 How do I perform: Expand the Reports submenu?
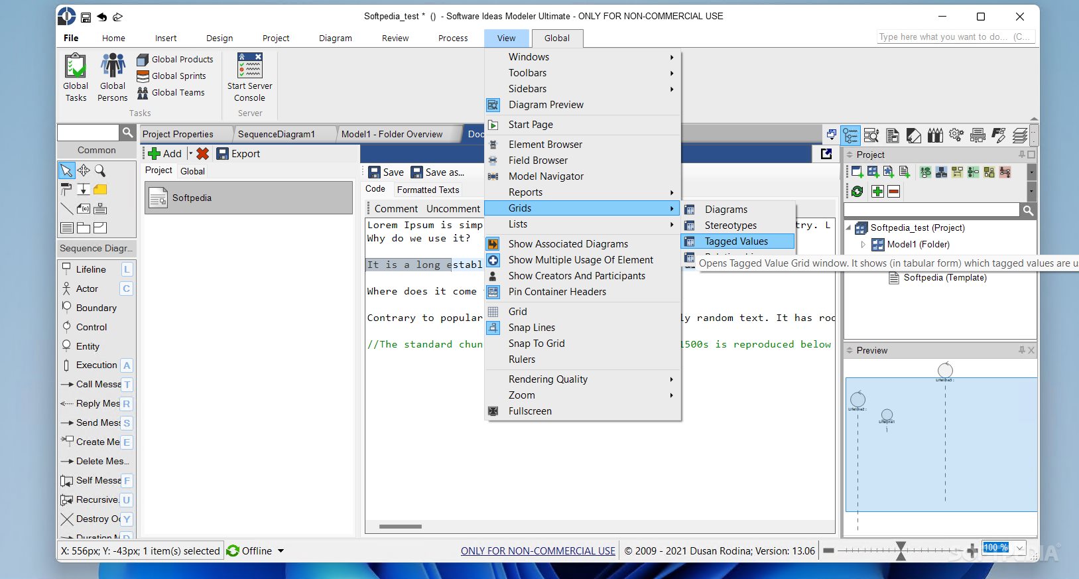[x=583, y=192]
